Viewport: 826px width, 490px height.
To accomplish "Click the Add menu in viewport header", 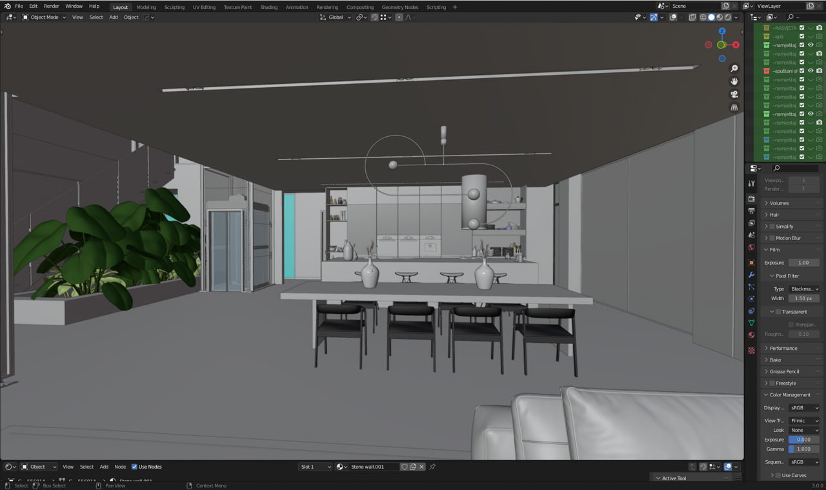I will point(114,17).
